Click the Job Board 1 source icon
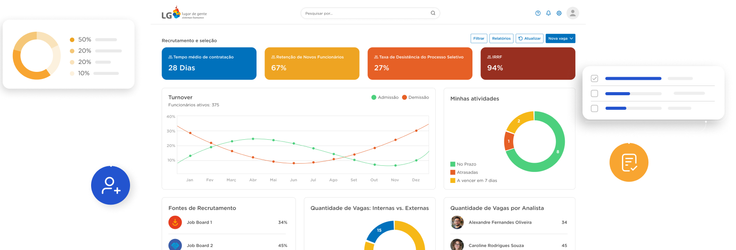This screenshot has width=736, height=250. click(x=175, y=222)
